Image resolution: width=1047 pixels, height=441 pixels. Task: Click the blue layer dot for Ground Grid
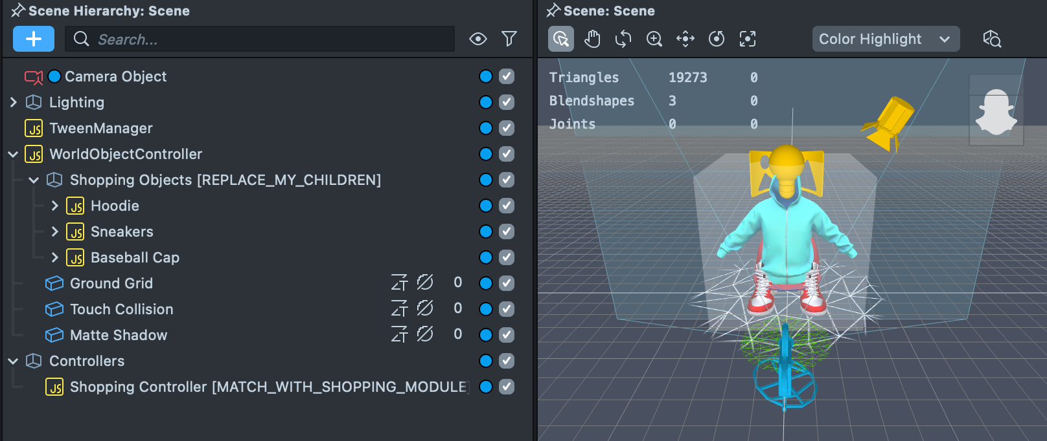point(486,283)
